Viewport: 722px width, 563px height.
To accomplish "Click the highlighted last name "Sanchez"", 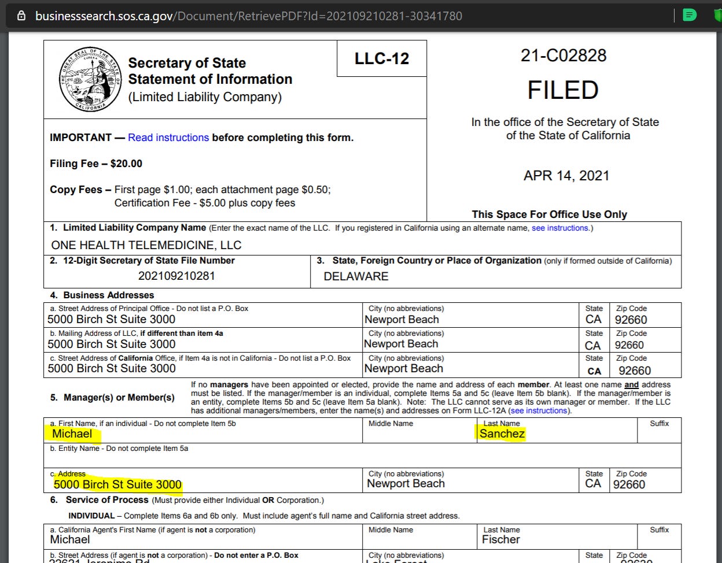I will pos(502,434).
